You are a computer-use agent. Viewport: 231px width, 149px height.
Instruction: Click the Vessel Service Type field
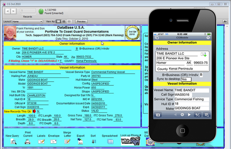[x=113, y=72]
